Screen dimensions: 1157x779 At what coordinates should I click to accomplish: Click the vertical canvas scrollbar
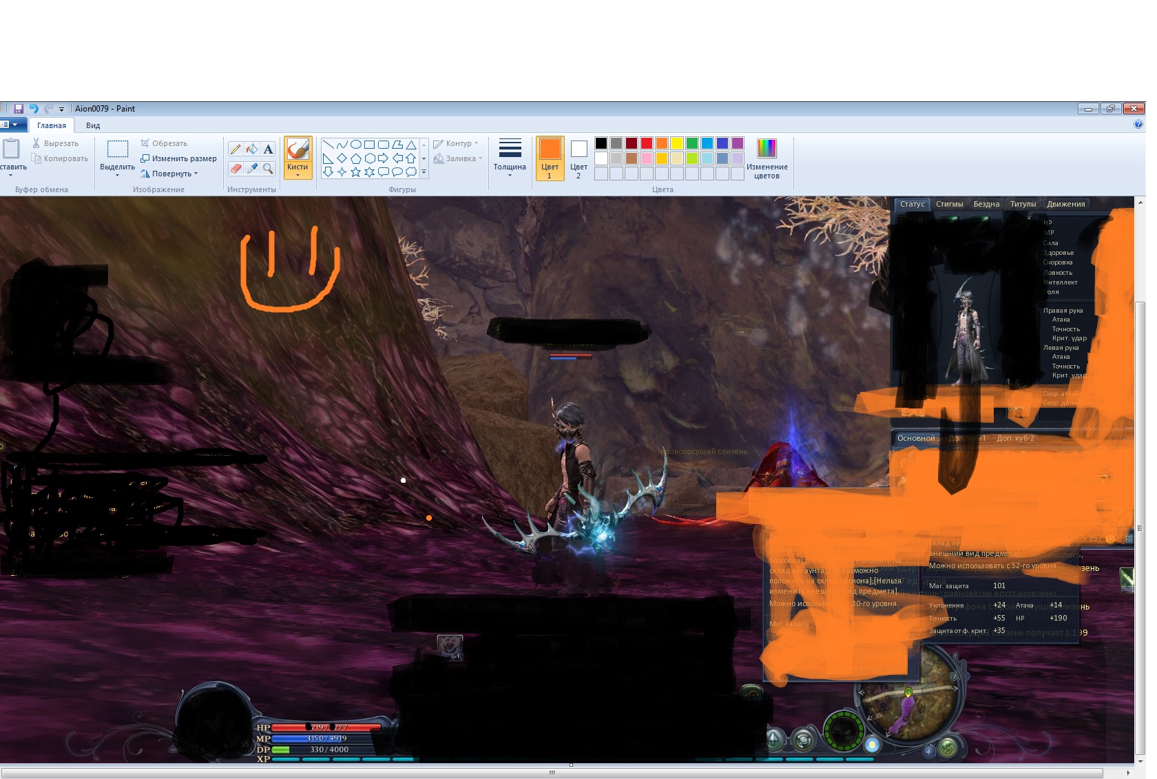pyautogui.click(x=1140, y=527)
